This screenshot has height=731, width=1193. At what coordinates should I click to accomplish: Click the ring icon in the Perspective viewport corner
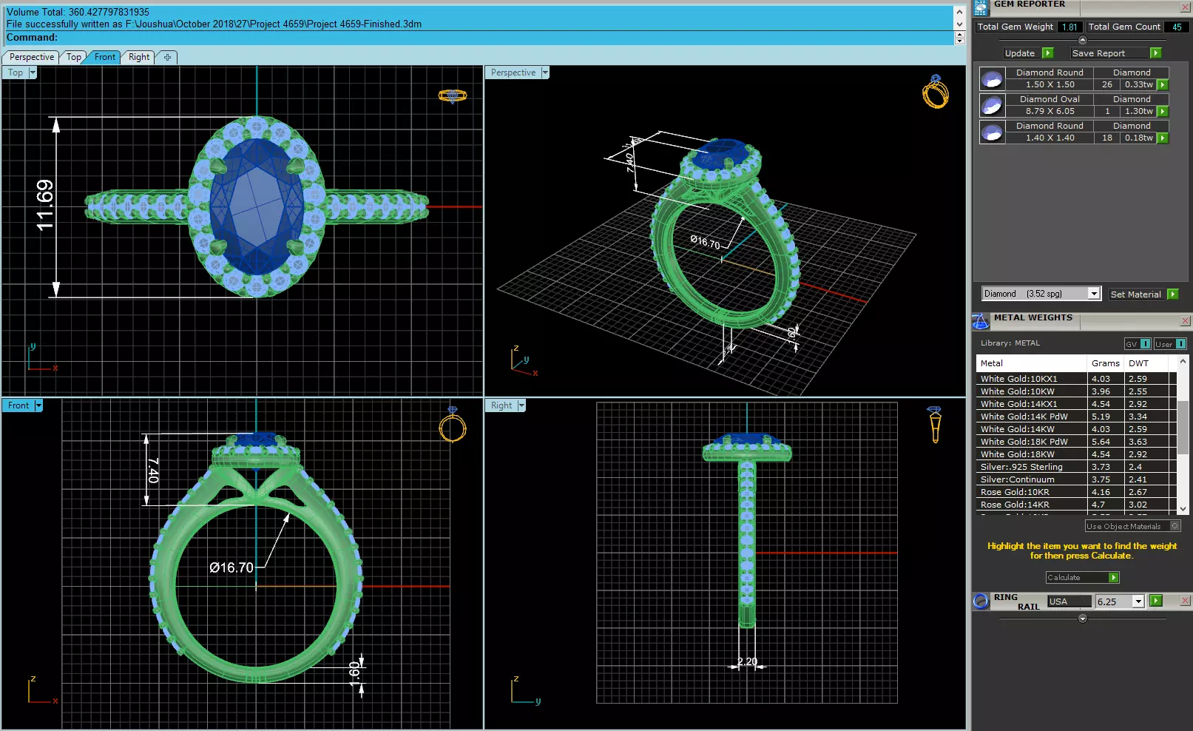pos(935,92)
